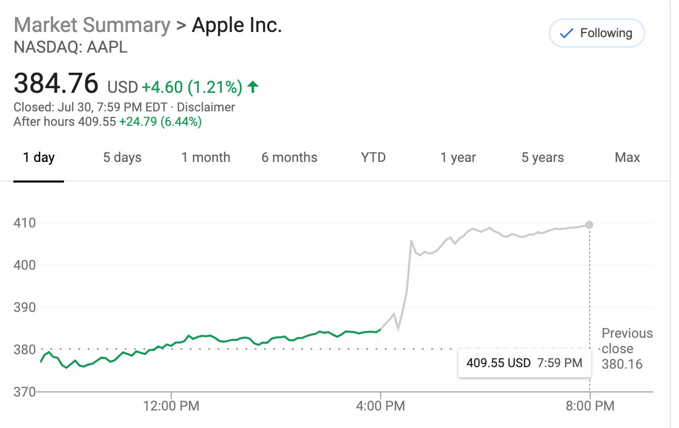The height and width of the screenshot is (428, 679).
Task: Select the YTD range tab
Action: (373, 157)
